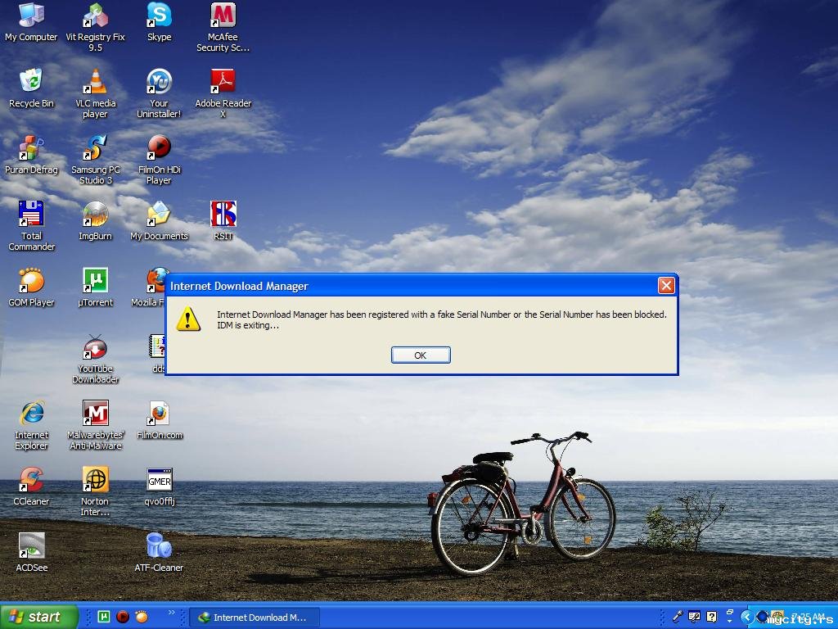Image resolution: width=838 pixels, height=629 pixels.
Task: Select the McAfee Security Scan icon
Action: click(223, 27)
